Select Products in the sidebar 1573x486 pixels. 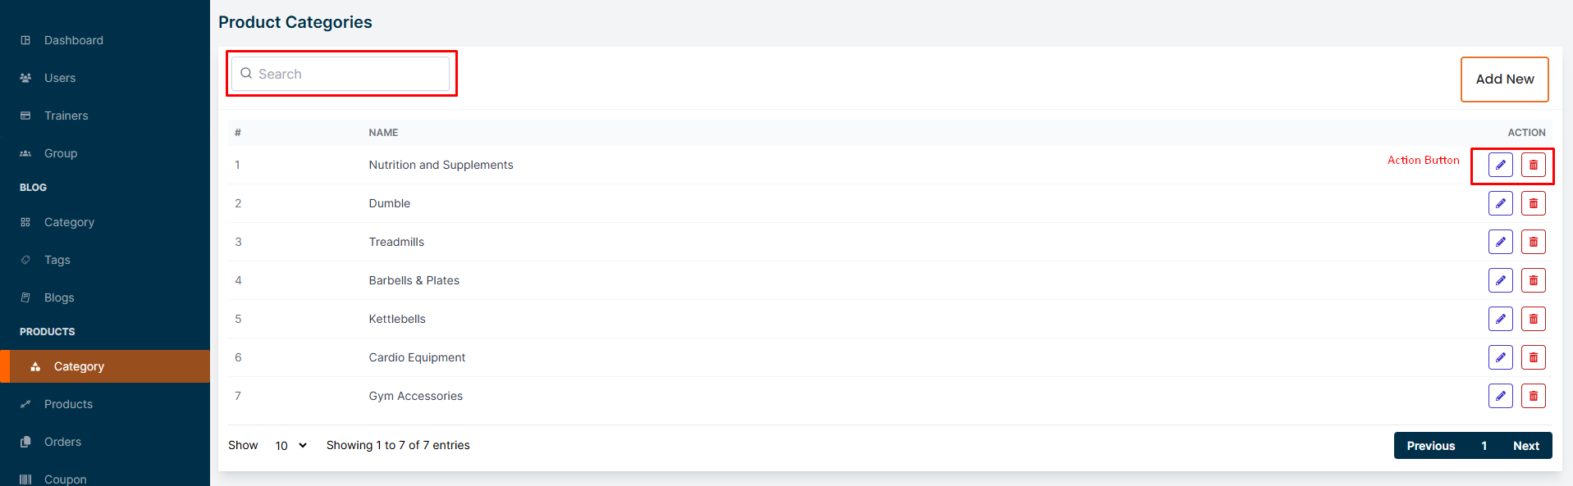click(x=68, y=404)
